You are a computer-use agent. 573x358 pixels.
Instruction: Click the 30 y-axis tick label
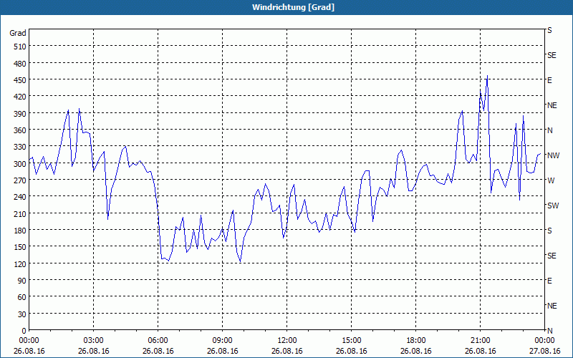tap(22, 314)
